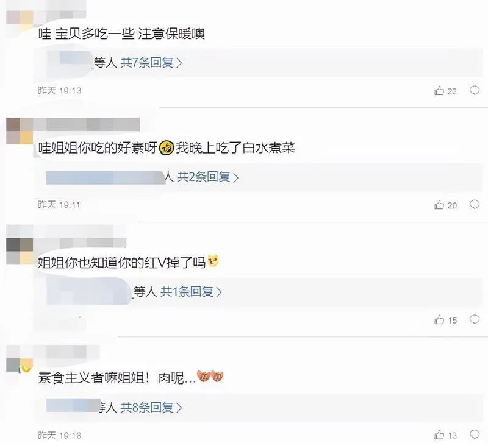Reply to the 白水煮菜 comment via bubble icon
488x443 pixels.
point(475,205)
